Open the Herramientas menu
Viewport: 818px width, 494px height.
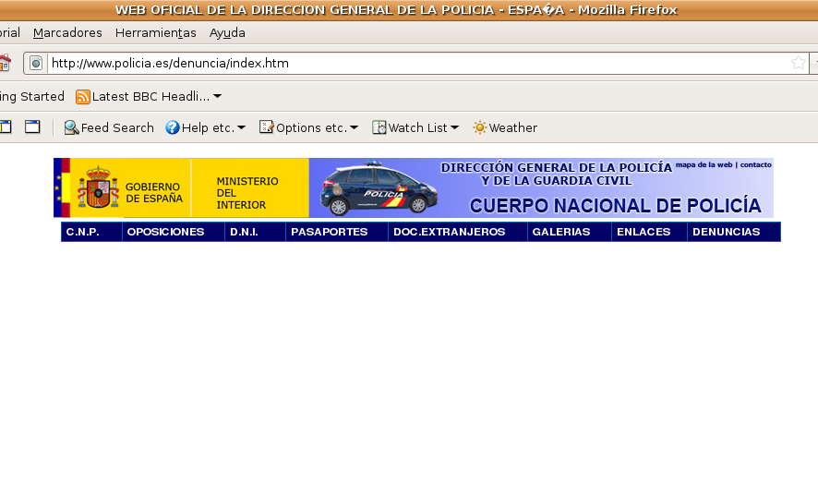pyautogui.click(x=155, y=33)
